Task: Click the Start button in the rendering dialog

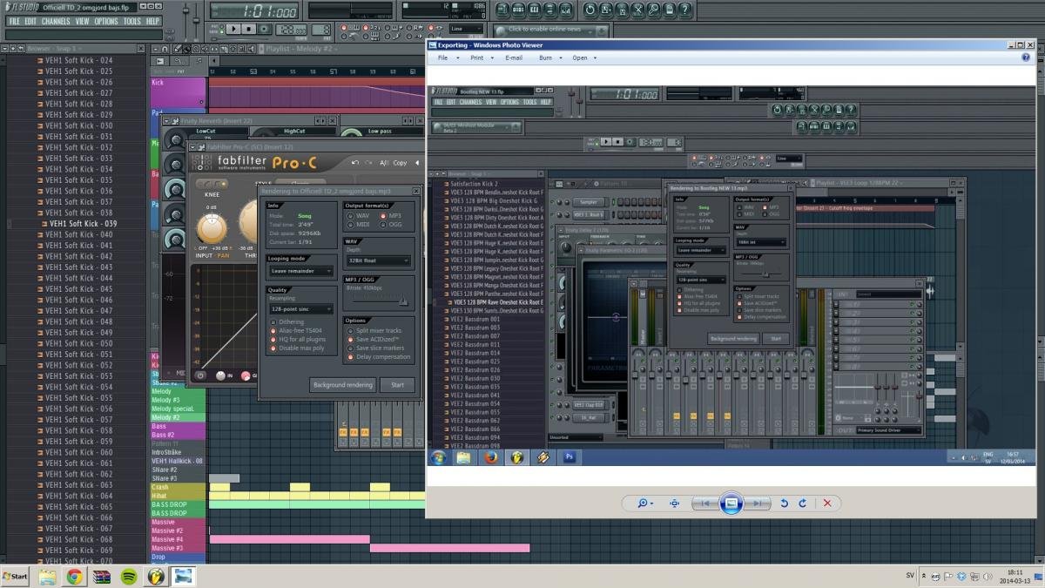Action: click(397, 384)
